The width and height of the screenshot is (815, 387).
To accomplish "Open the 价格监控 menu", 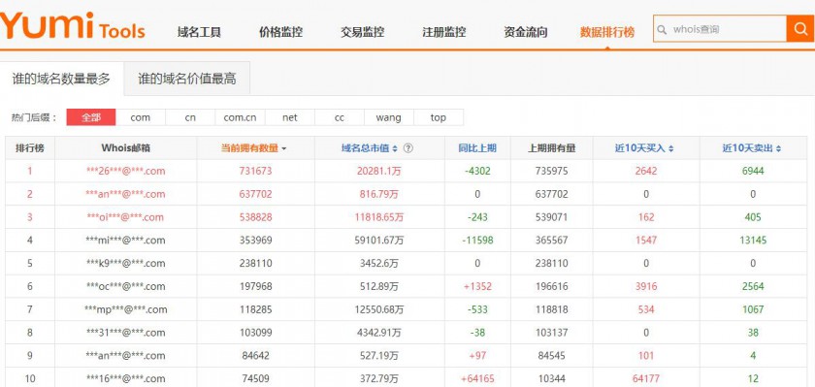I will pos(280,32).
